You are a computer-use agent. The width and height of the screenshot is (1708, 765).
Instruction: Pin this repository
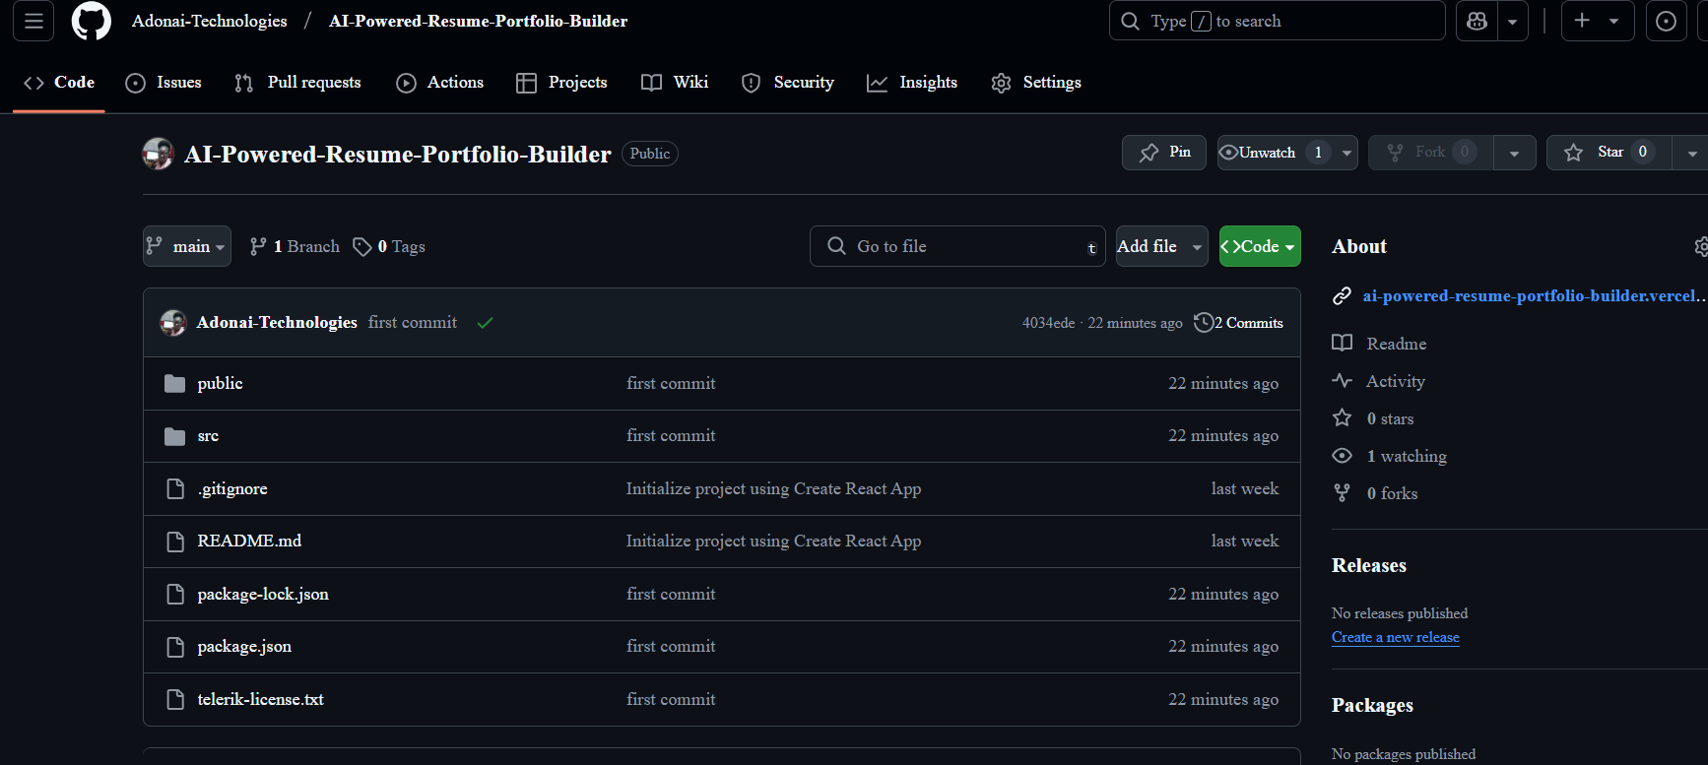pyautogui.click(x=1164, y=153)
